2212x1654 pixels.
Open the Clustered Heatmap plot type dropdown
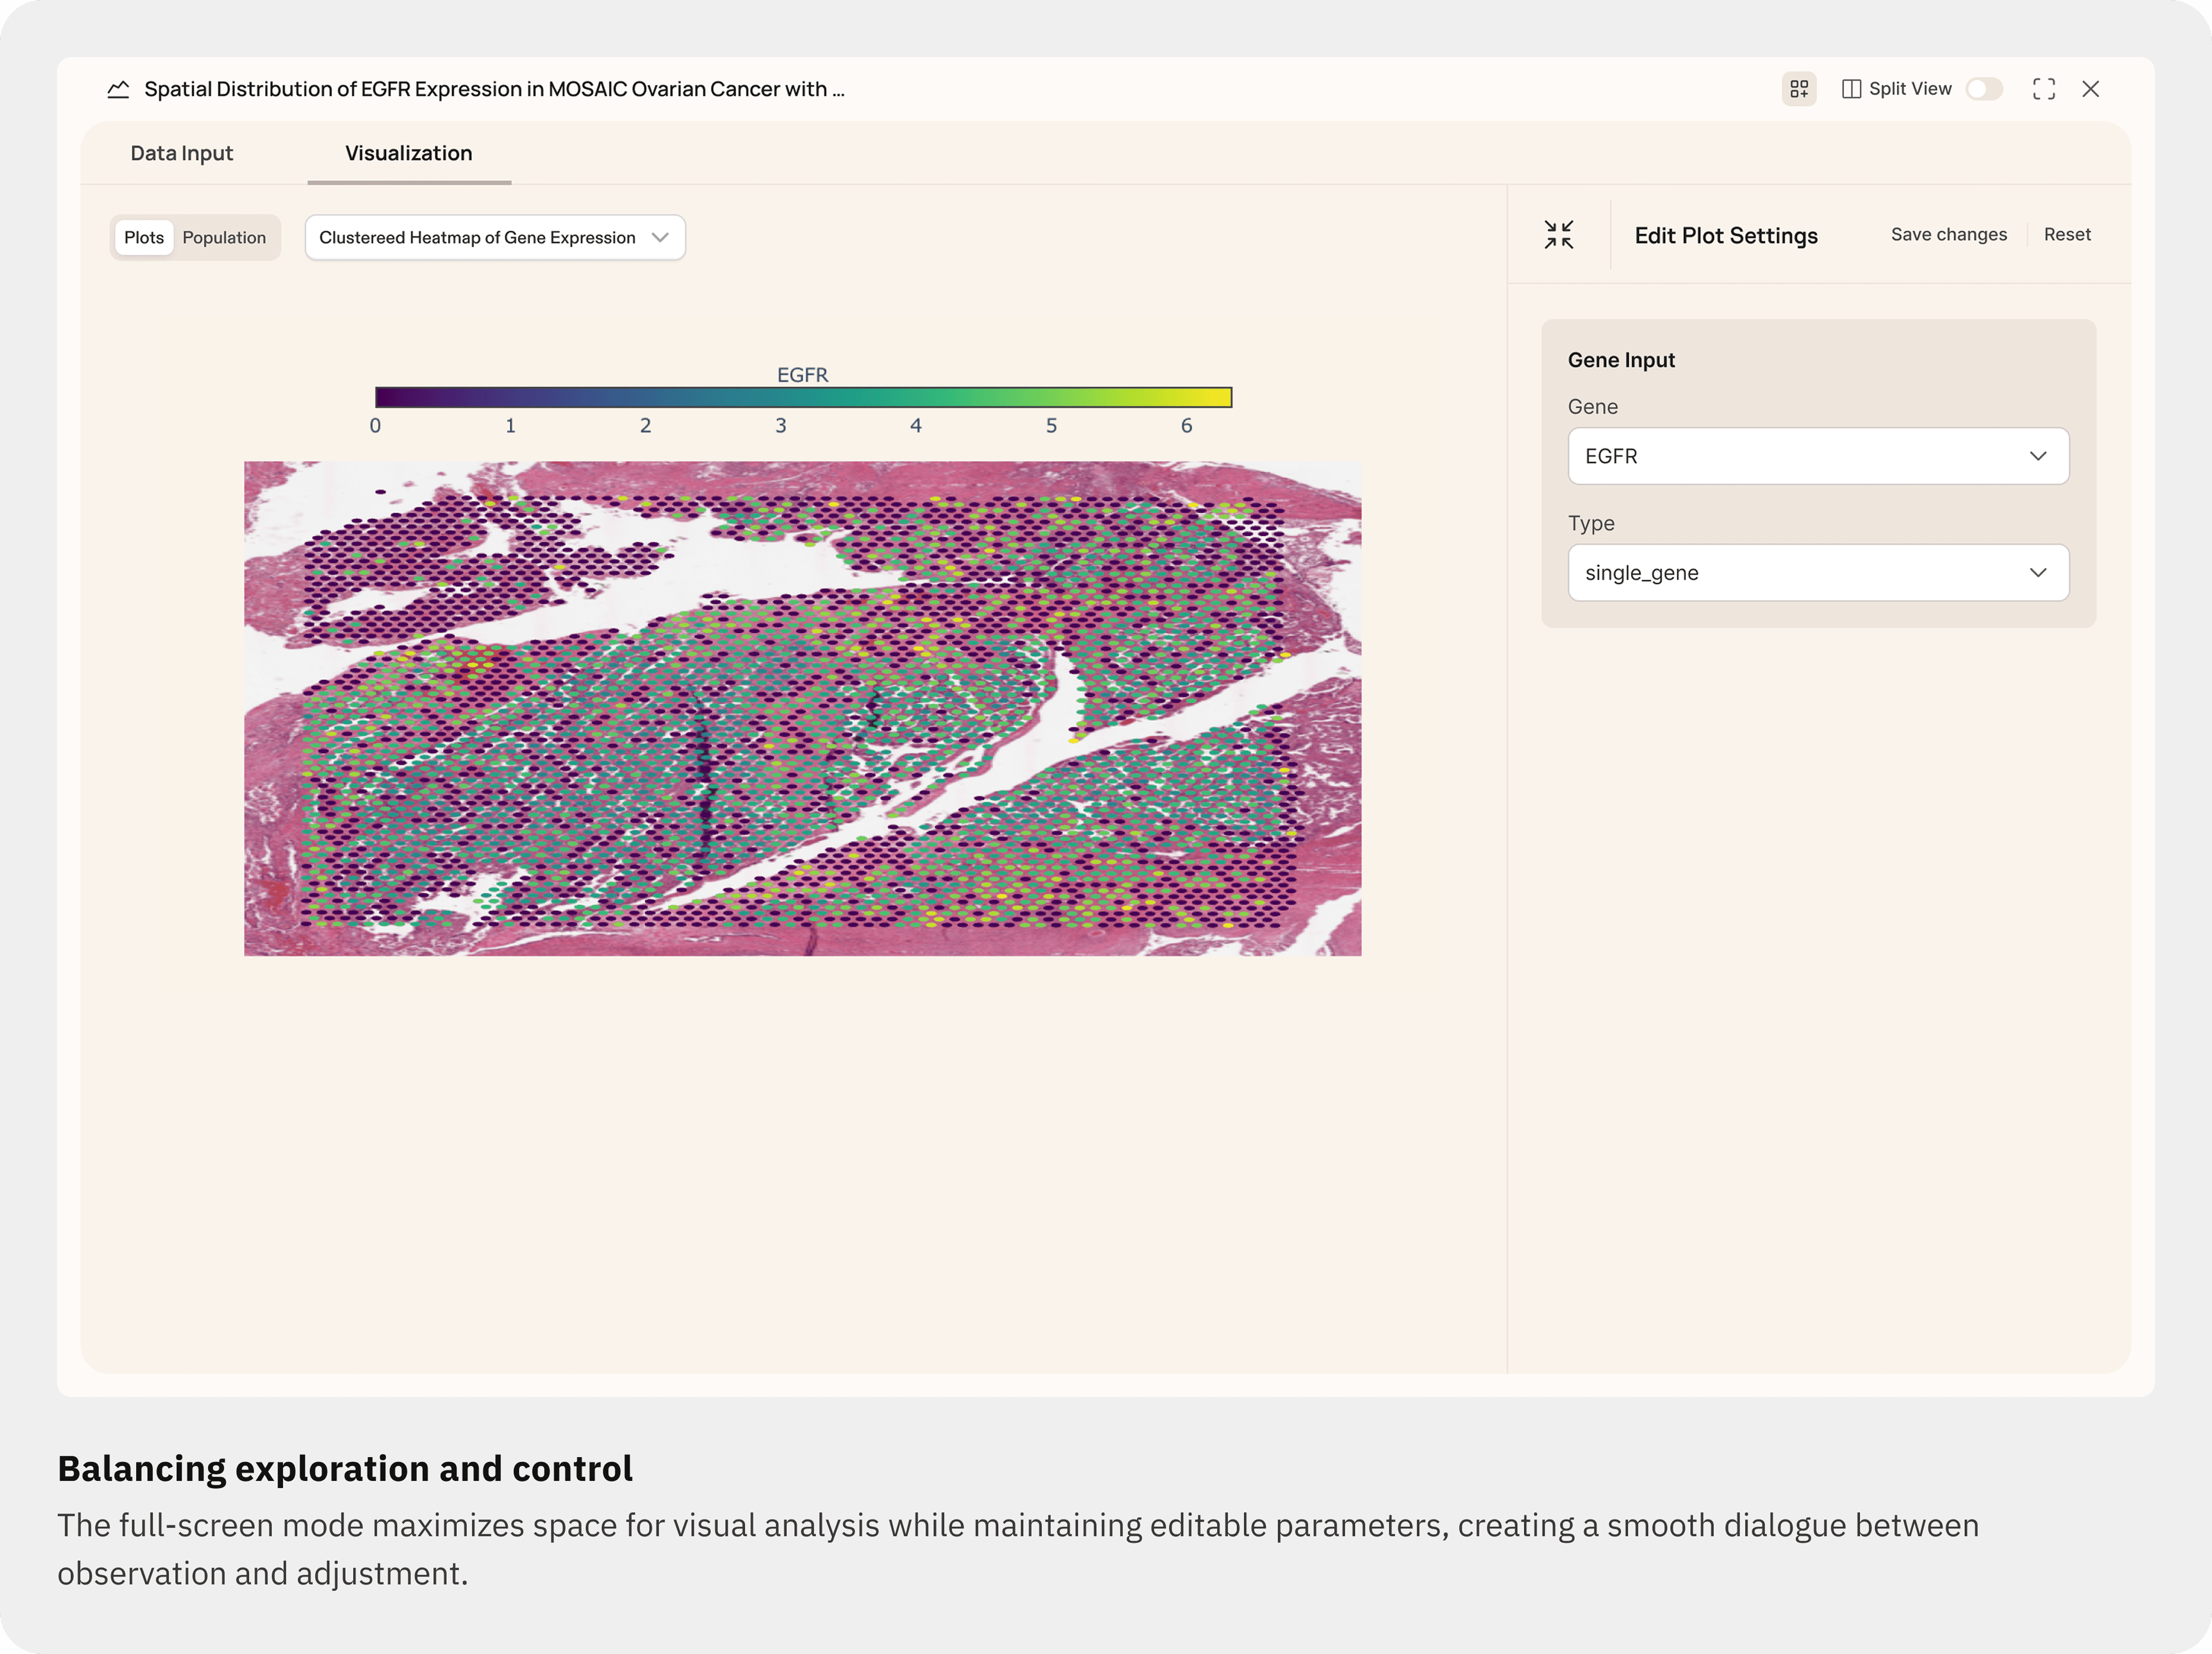[x=495, y=238]
